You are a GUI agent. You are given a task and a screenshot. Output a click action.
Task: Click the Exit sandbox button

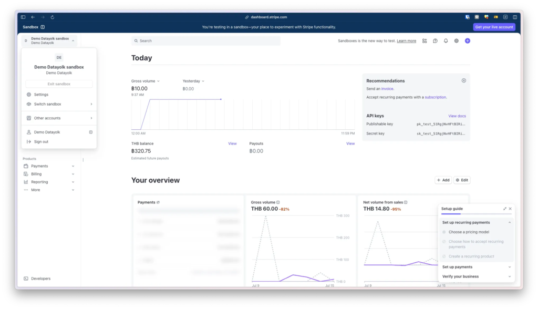pyautogui.click(x=59, y=84)
